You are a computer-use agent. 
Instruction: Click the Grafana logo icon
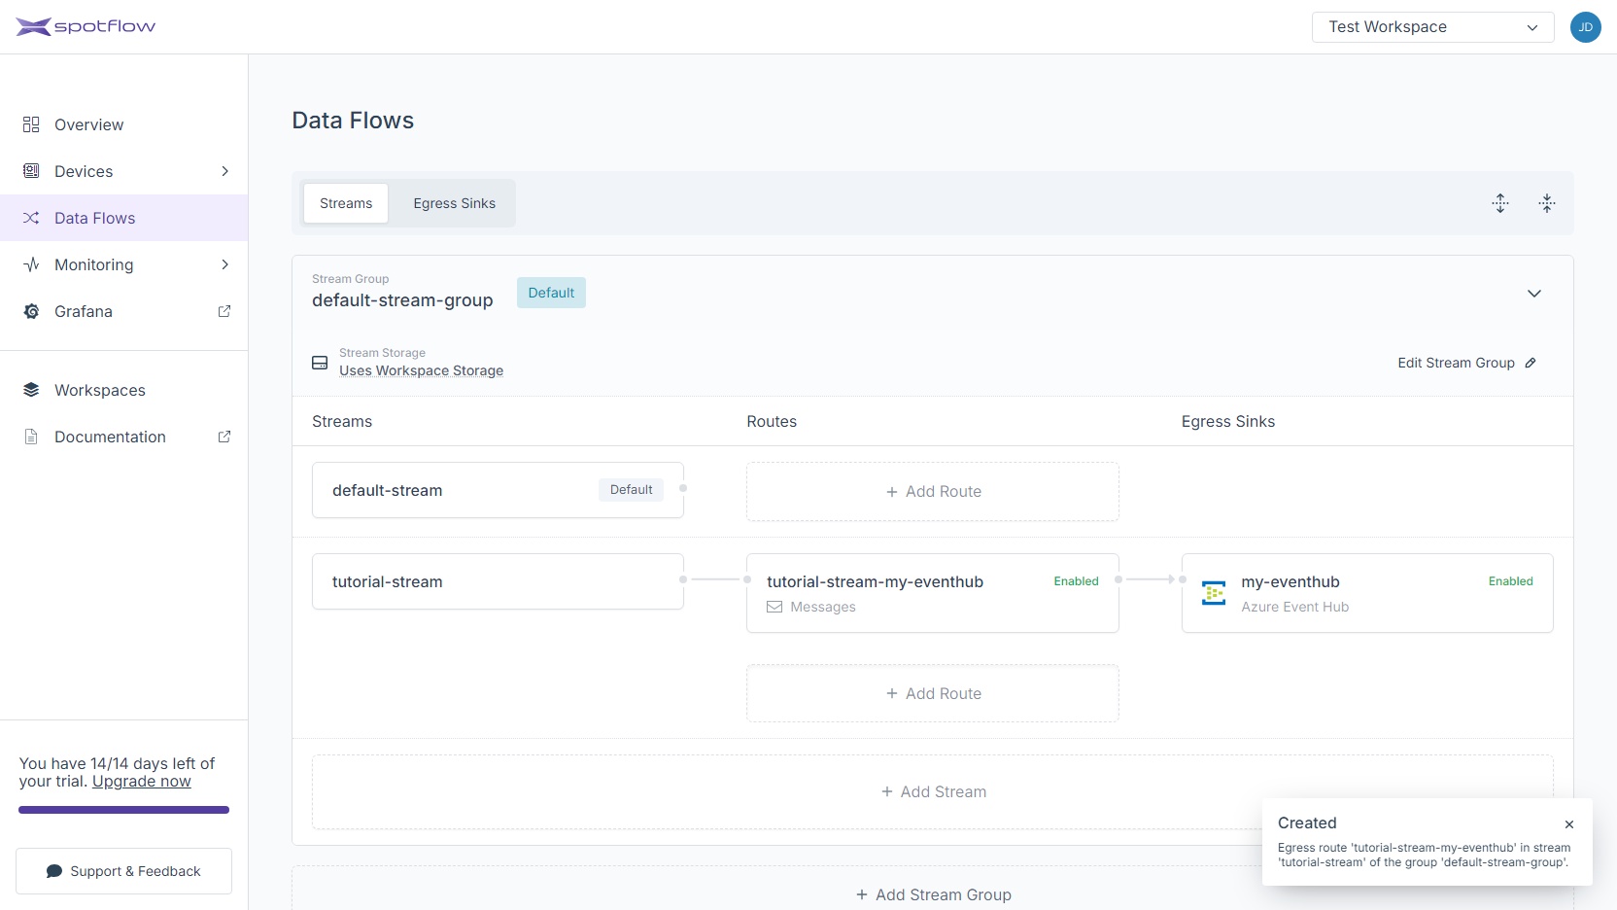(31, 311)
